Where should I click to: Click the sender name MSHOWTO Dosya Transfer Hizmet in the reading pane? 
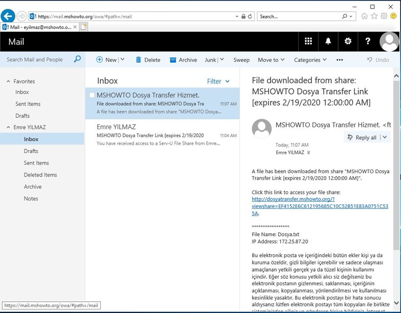coord(328,125)
